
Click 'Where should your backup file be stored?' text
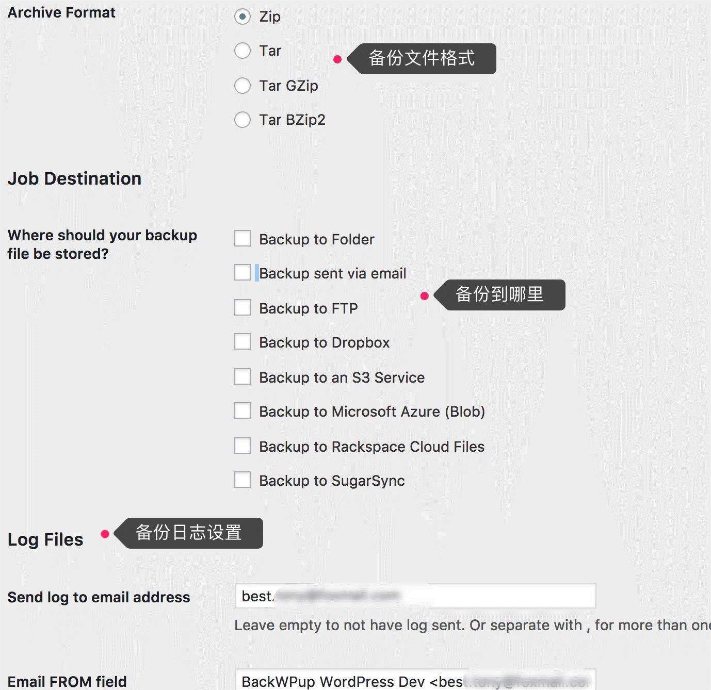(x=102, y=244)
